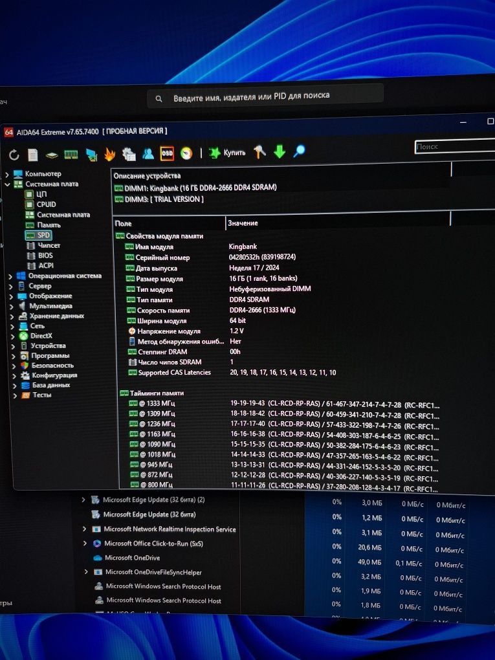Select Системная плата child item
Image resolution: width=495 pixels, height=660 pixels.
coord(63,215)
